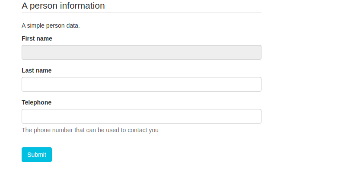The image size is (341, 181).
Task: Click the phone number help text
Action: click(90, 130)
